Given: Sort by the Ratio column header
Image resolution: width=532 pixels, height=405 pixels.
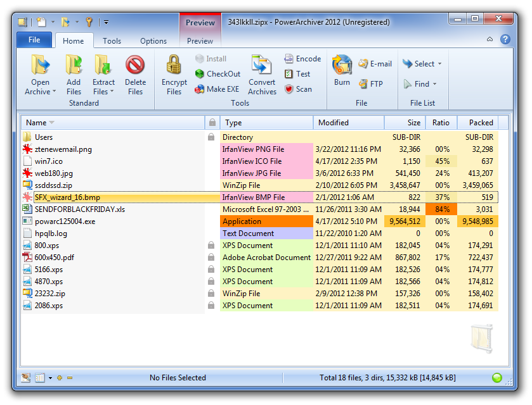Looking at the screenshot, I should click(441, 122).
